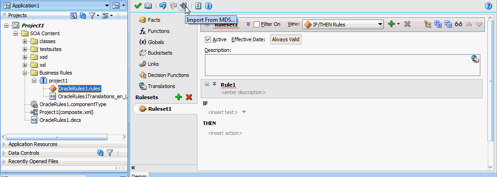Image resolution: width=497 pixels, height=177 pixels.
Task: Expand the xsd folder
Action: pyautogui.click(x=25, y=57)
